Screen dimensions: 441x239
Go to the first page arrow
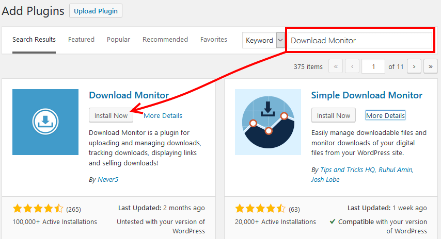pos(336,66)
